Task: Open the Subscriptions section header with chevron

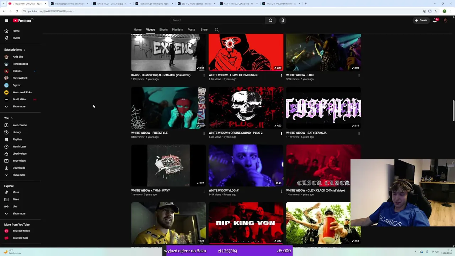Action: click(x=15, y=50)
